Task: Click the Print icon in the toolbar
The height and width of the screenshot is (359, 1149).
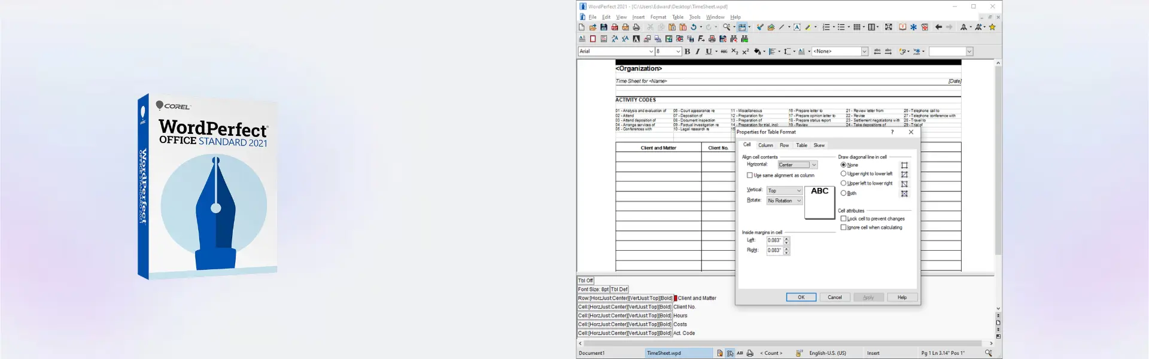Action: click(x=636, y=27)
